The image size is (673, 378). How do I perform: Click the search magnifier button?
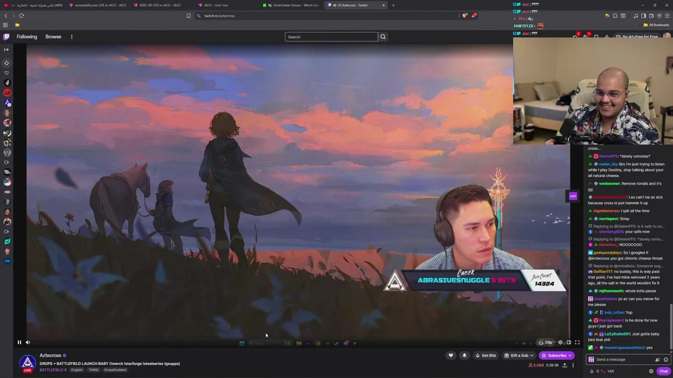pyautogui.click(x=383, y=37)
